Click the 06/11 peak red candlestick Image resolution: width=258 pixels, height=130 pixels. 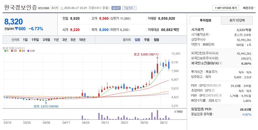pyautogui.click(x=158, y=68)
